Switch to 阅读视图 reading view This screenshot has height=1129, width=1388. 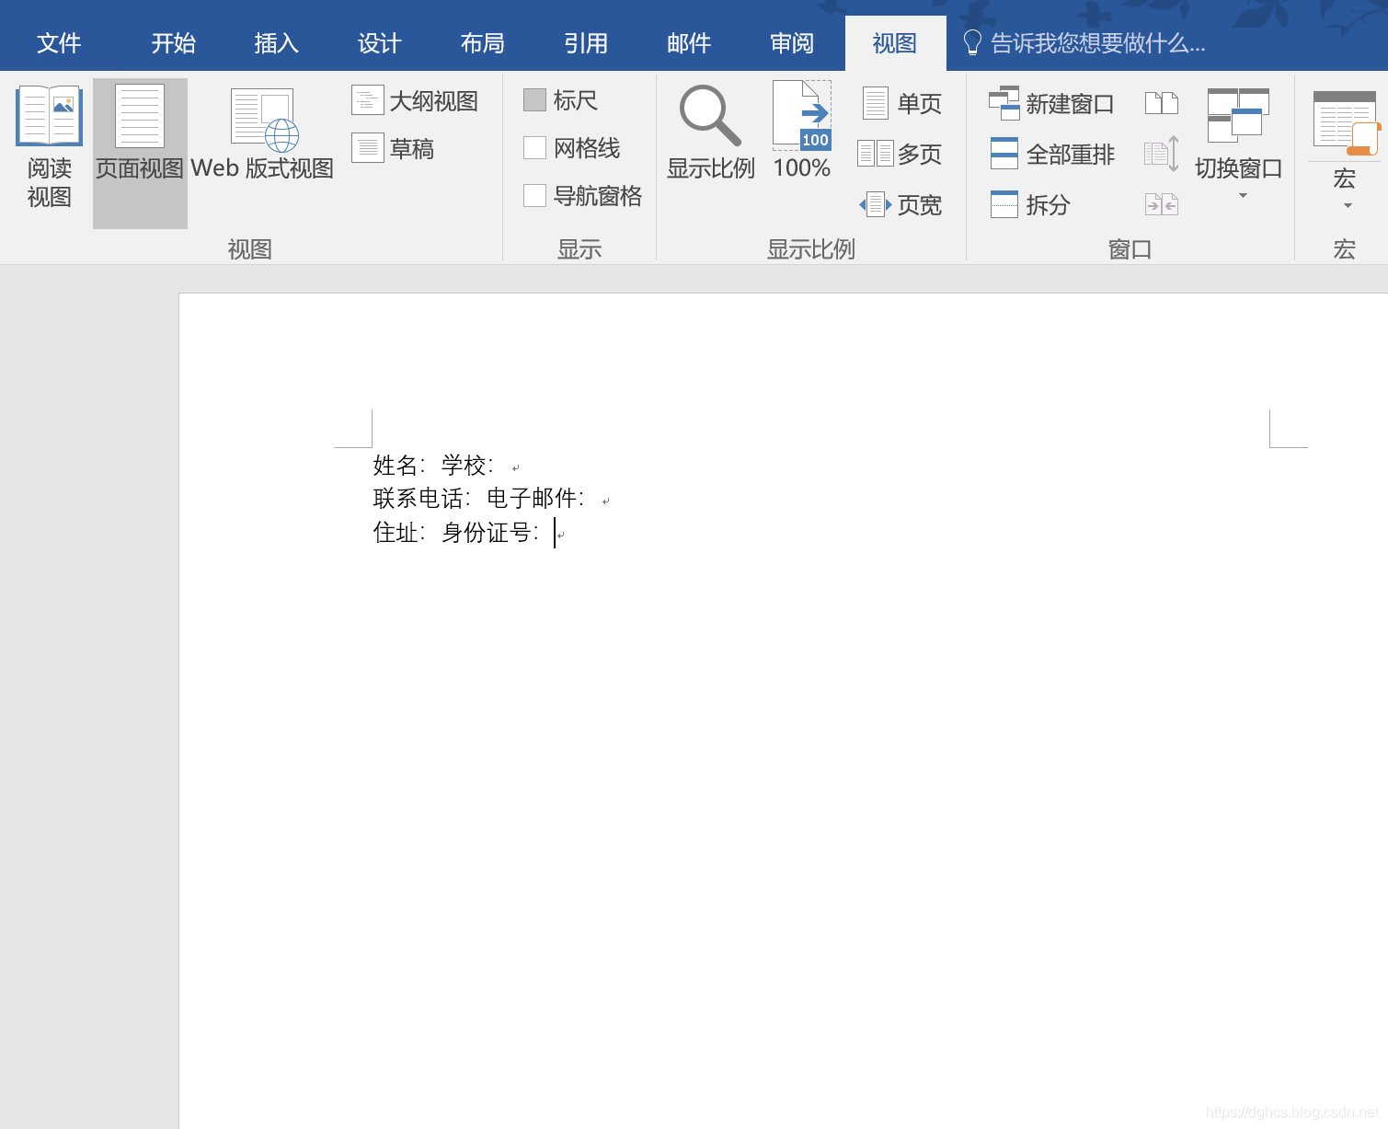(x=48, y=147)
